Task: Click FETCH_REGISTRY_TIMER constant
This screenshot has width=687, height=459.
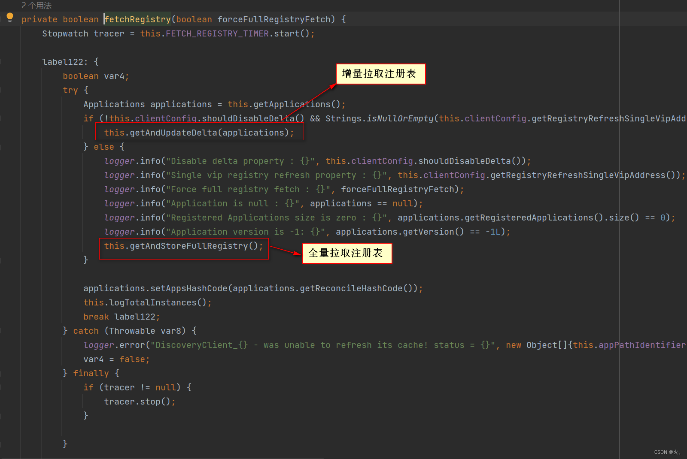Action: (x=217, y=33)
